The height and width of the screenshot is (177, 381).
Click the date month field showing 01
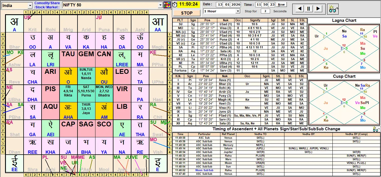(228, 4)
